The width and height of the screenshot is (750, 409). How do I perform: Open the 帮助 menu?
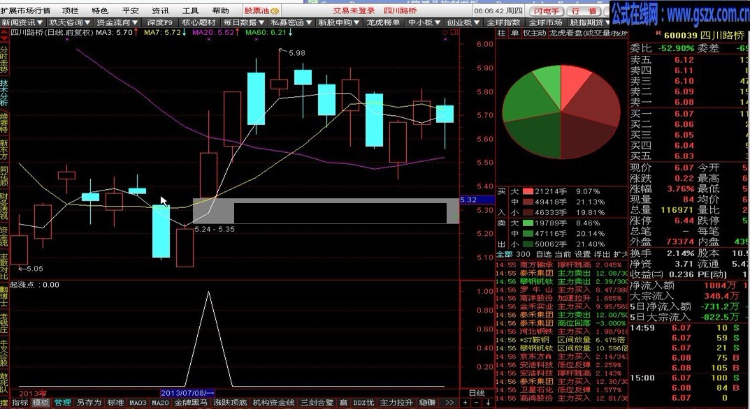tap(220, 10)
